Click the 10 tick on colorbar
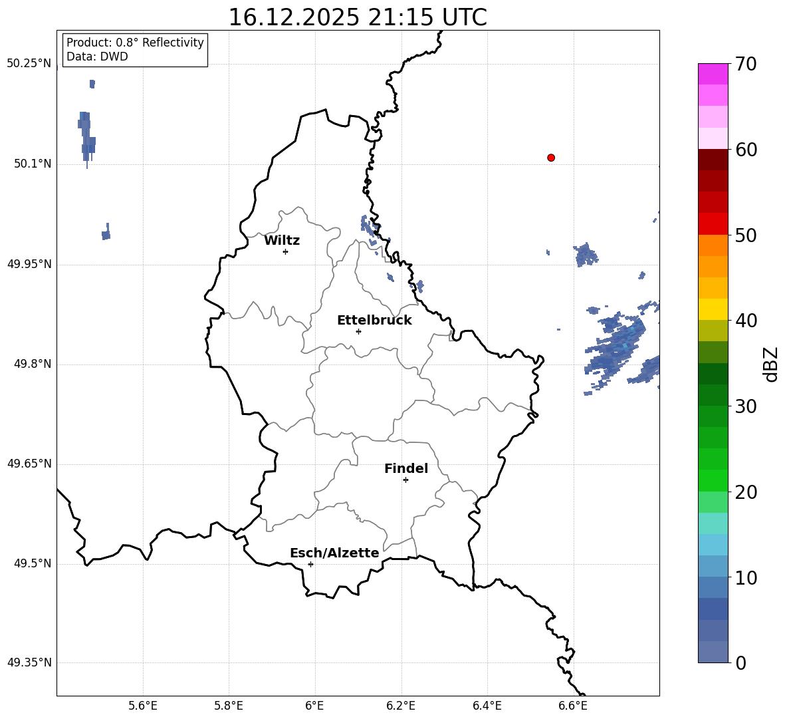 click(x=745, y=577)
